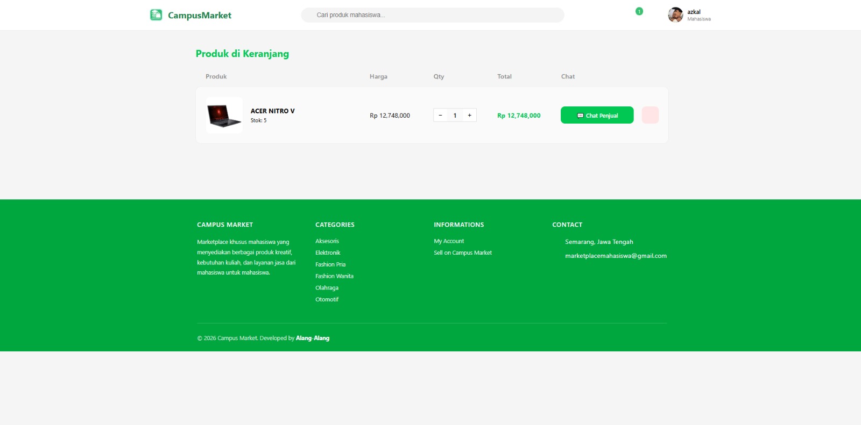Open Sell on Campus Market link
Screen dimensions: 861x425
coord(463,253)
